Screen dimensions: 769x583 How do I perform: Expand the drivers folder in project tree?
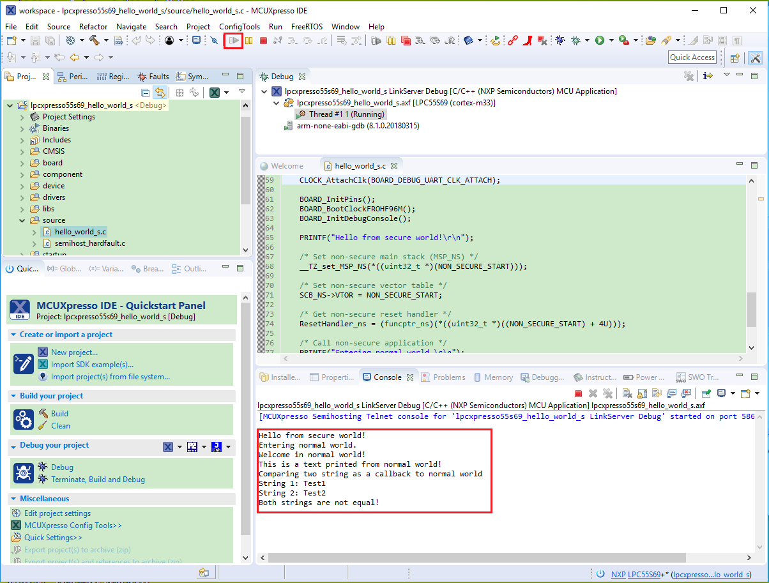pos(23,197)
